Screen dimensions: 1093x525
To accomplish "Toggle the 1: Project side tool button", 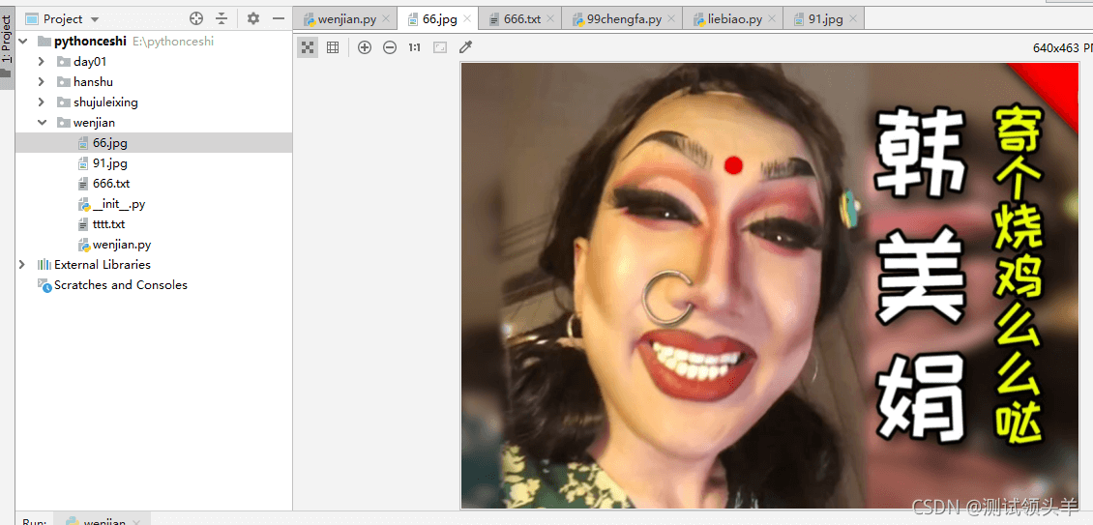I will coord(7,48).
